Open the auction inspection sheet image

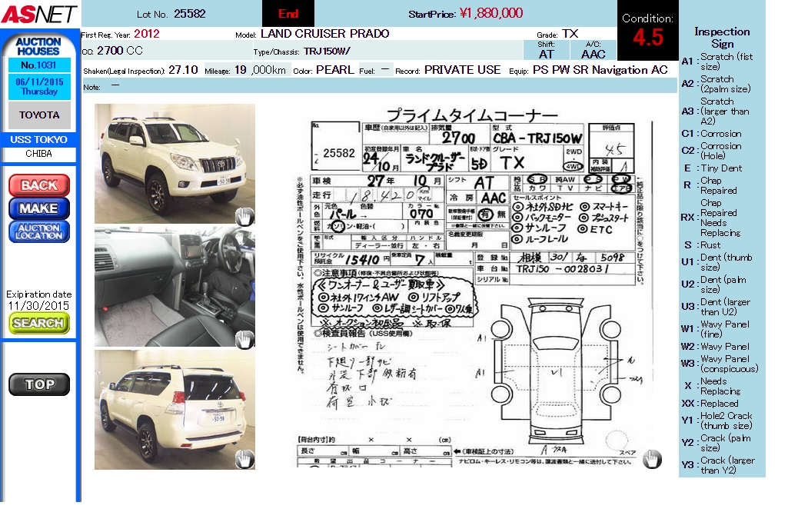coord(472,288)
